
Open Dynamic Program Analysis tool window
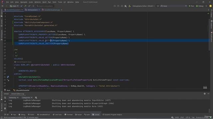tap(112, 115)
